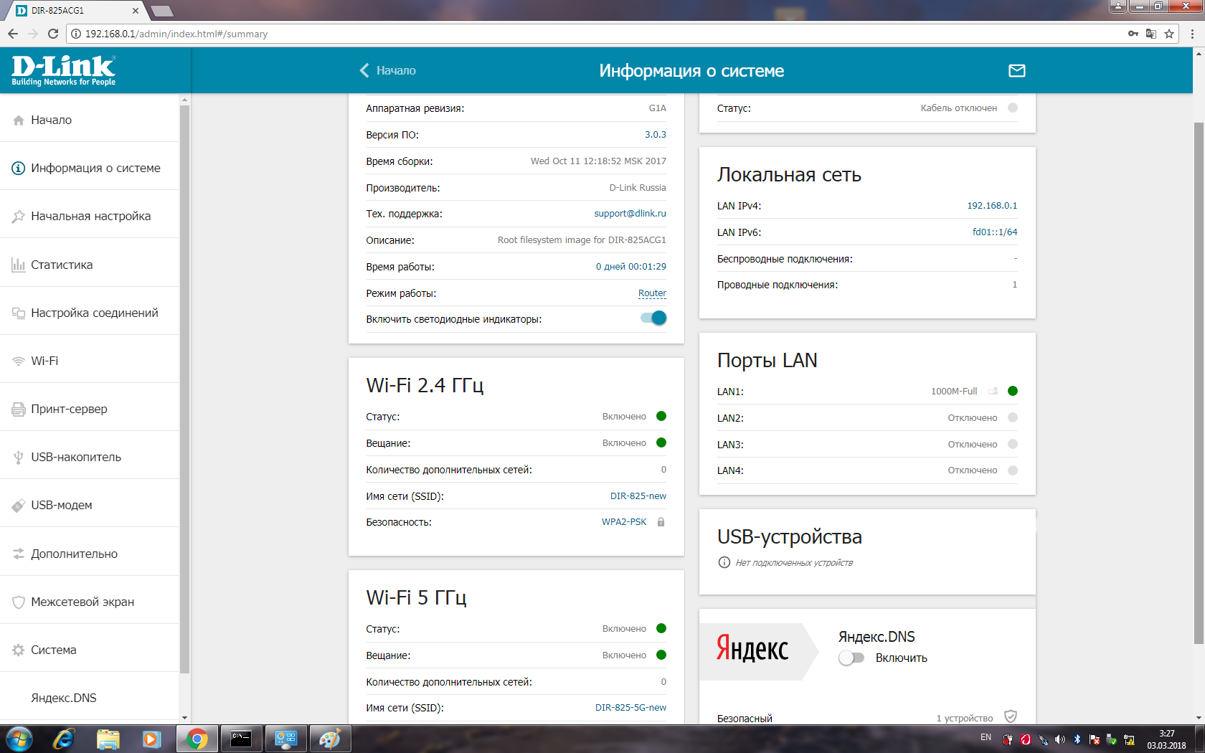This screenshot has height=753, width=1205.
Task: Click the D-Link logo
Action: point(64,70)
